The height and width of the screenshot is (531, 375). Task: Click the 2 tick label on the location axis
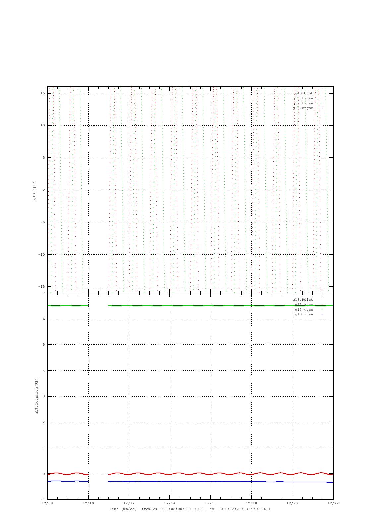(x=44, y=422)
